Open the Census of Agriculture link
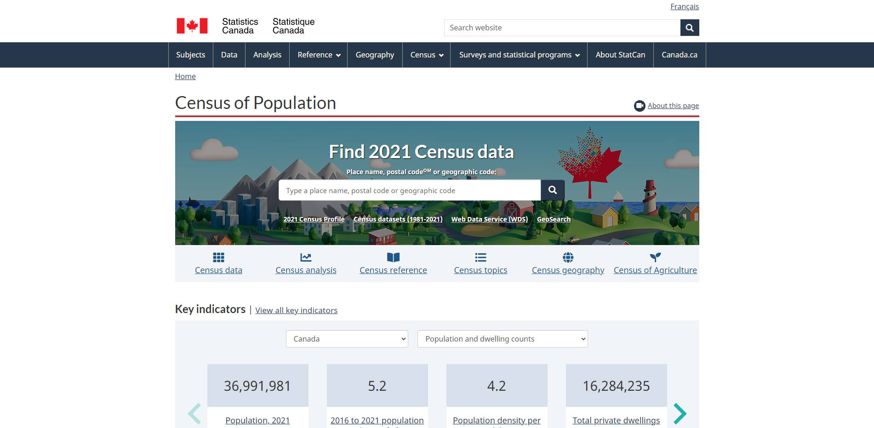 click(656, 270)
